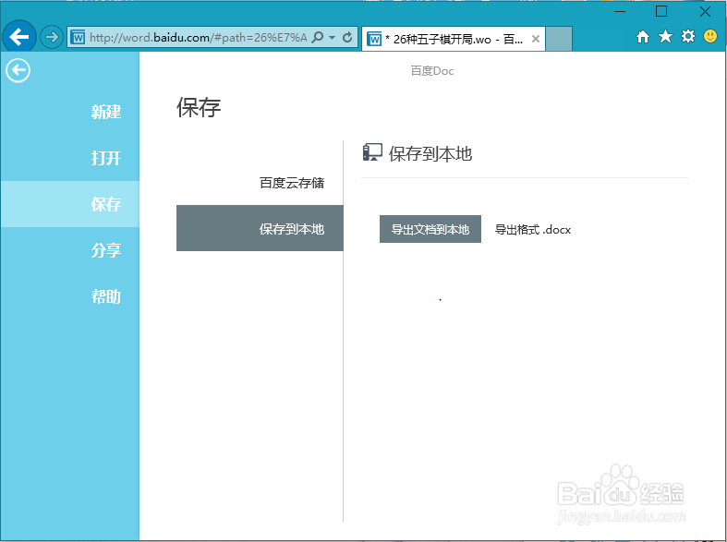The image size is (727, 542).
Task: Select 分享 in the left sidebar
Action: (x=70, y=250)
